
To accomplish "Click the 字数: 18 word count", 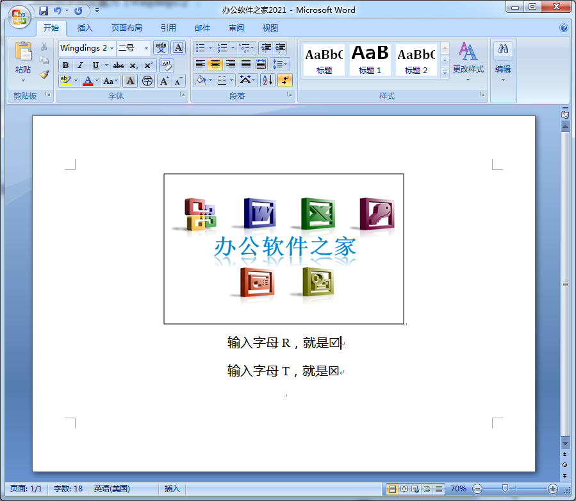I will [x=68, y=489].
